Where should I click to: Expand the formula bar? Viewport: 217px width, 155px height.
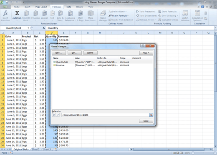coord(215,28)
